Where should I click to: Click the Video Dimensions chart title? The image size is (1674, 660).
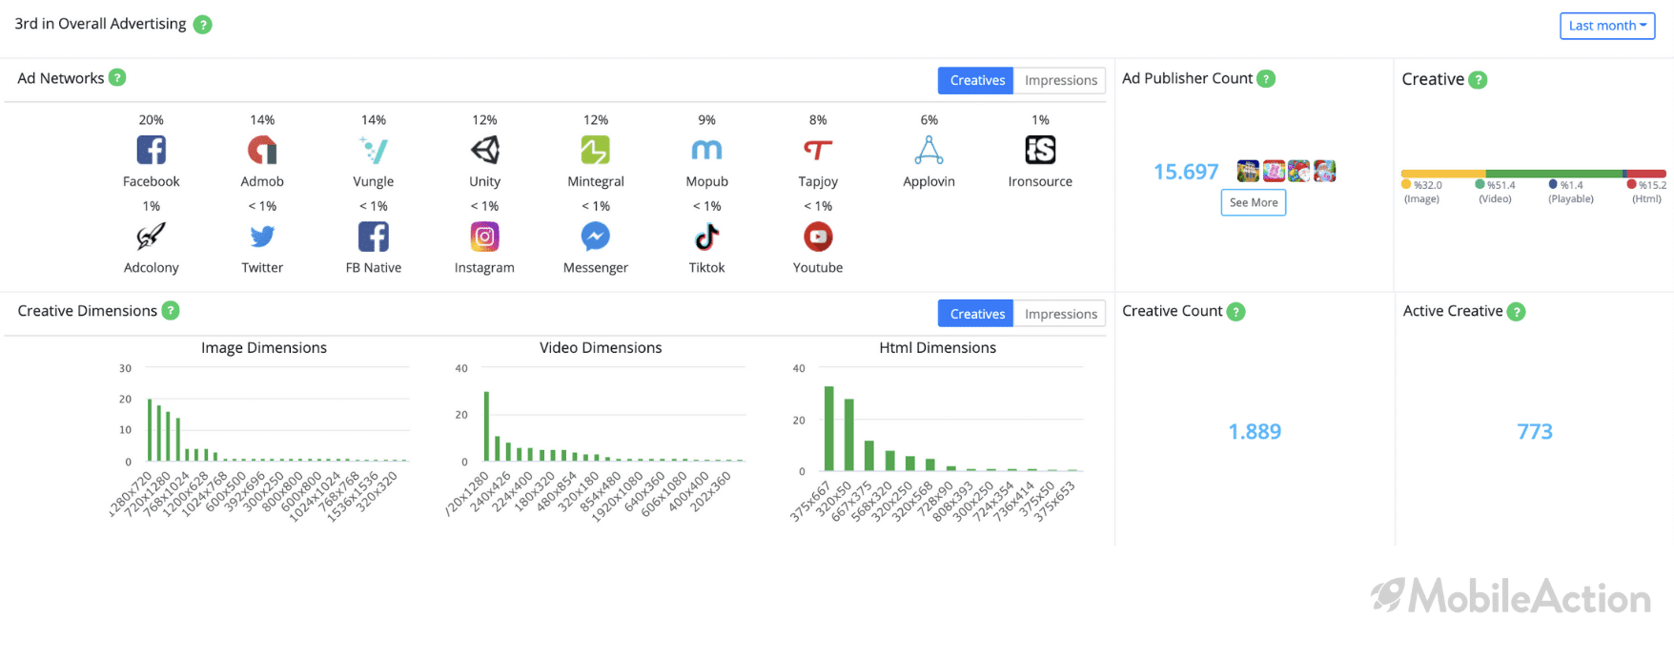pos(601,348)
